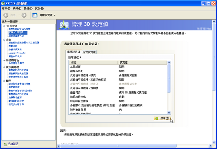The height and width of the screenshot is (149, 217).
Task: Open 執行顯示器最佳化精靈 task
Action: (19, 84)
